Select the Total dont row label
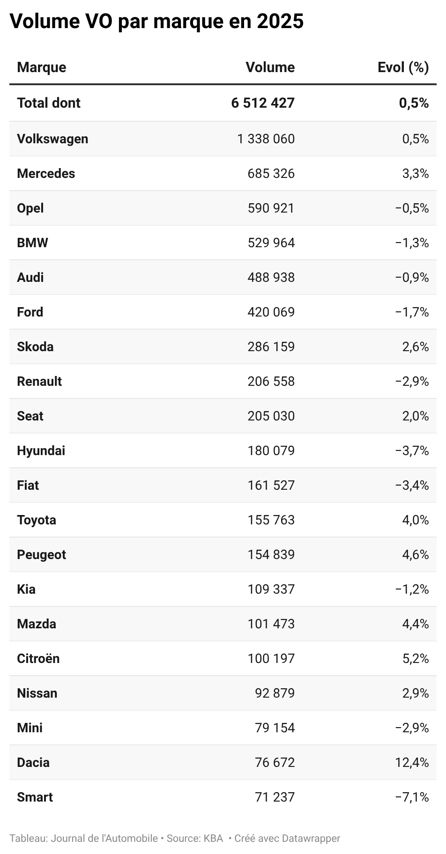The image size is (446, 854). click(x=49, y=103)
